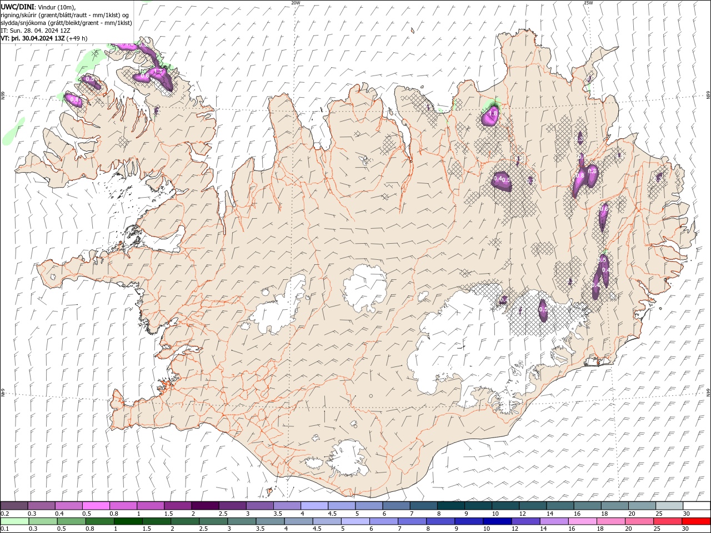Click the 'rigning/skúrir' legend description line
Viewport: 711px width, 533px height.
[66, 15]
